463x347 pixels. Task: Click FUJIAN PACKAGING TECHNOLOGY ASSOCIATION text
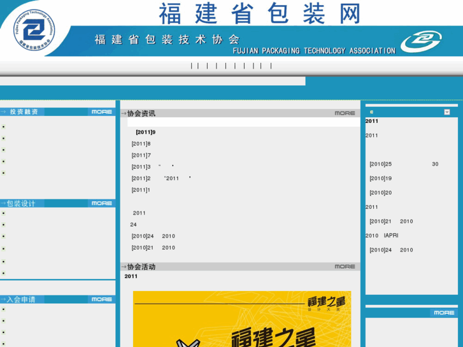(314, 51)
